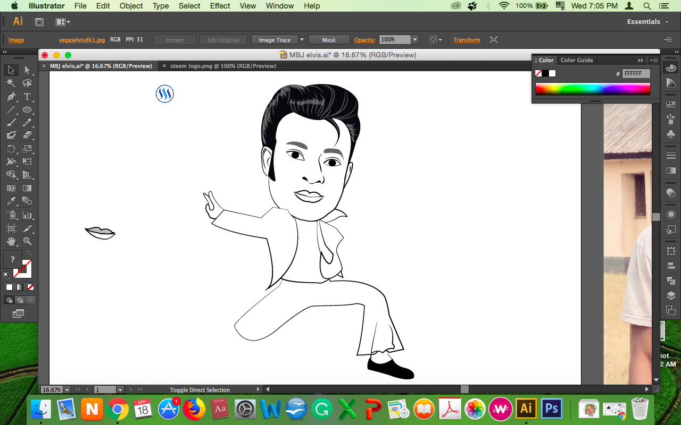Select the Gradient tool in toolbox
This screenshot has width=681, height=425.
27,188
